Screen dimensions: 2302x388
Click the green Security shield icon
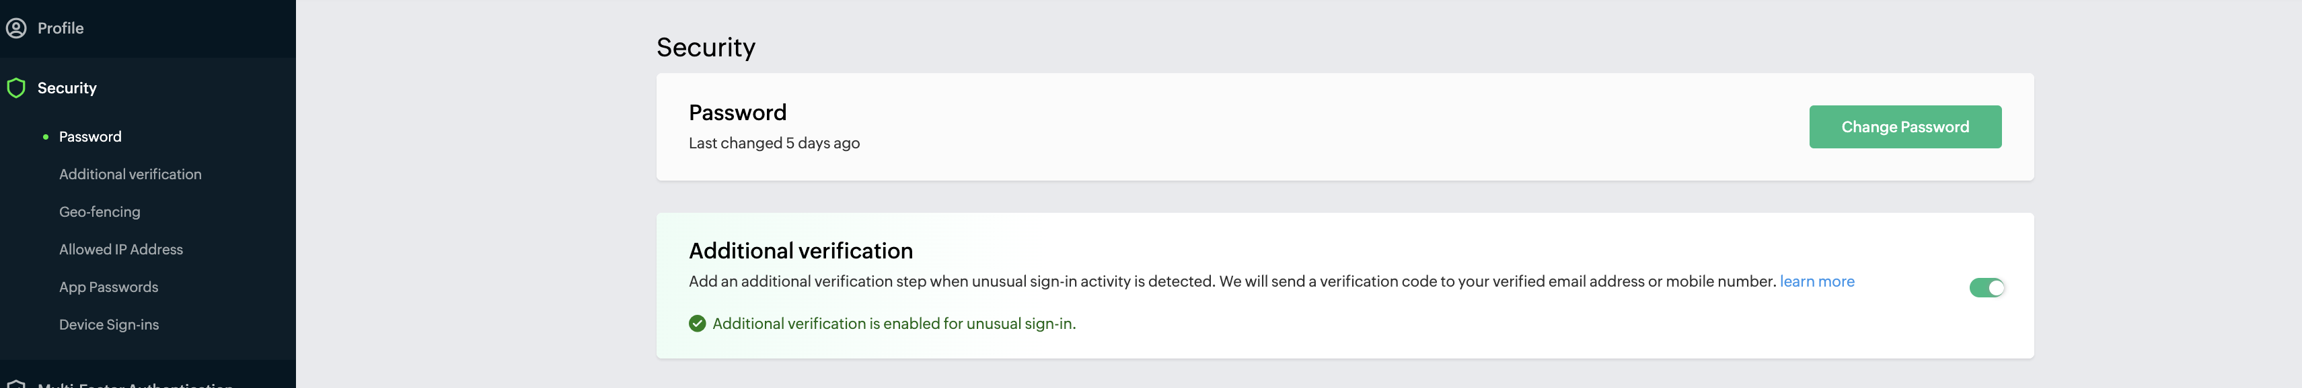point(16,89)
